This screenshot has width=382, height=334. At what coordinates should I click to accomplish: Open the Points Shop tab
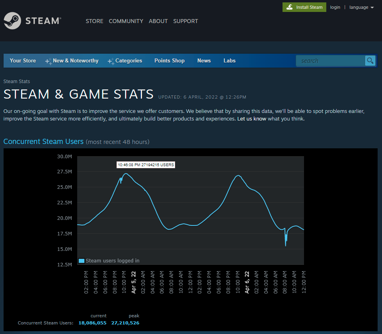[170, 60]
